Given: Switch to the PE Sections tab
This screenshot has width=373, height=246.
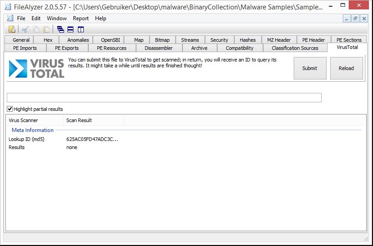Looking at the screenshot, I should (x=349, y=40).
